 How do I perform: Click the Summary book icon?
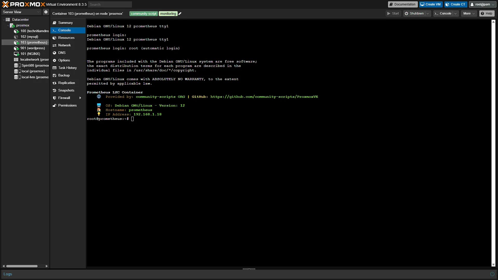point(54,23)
